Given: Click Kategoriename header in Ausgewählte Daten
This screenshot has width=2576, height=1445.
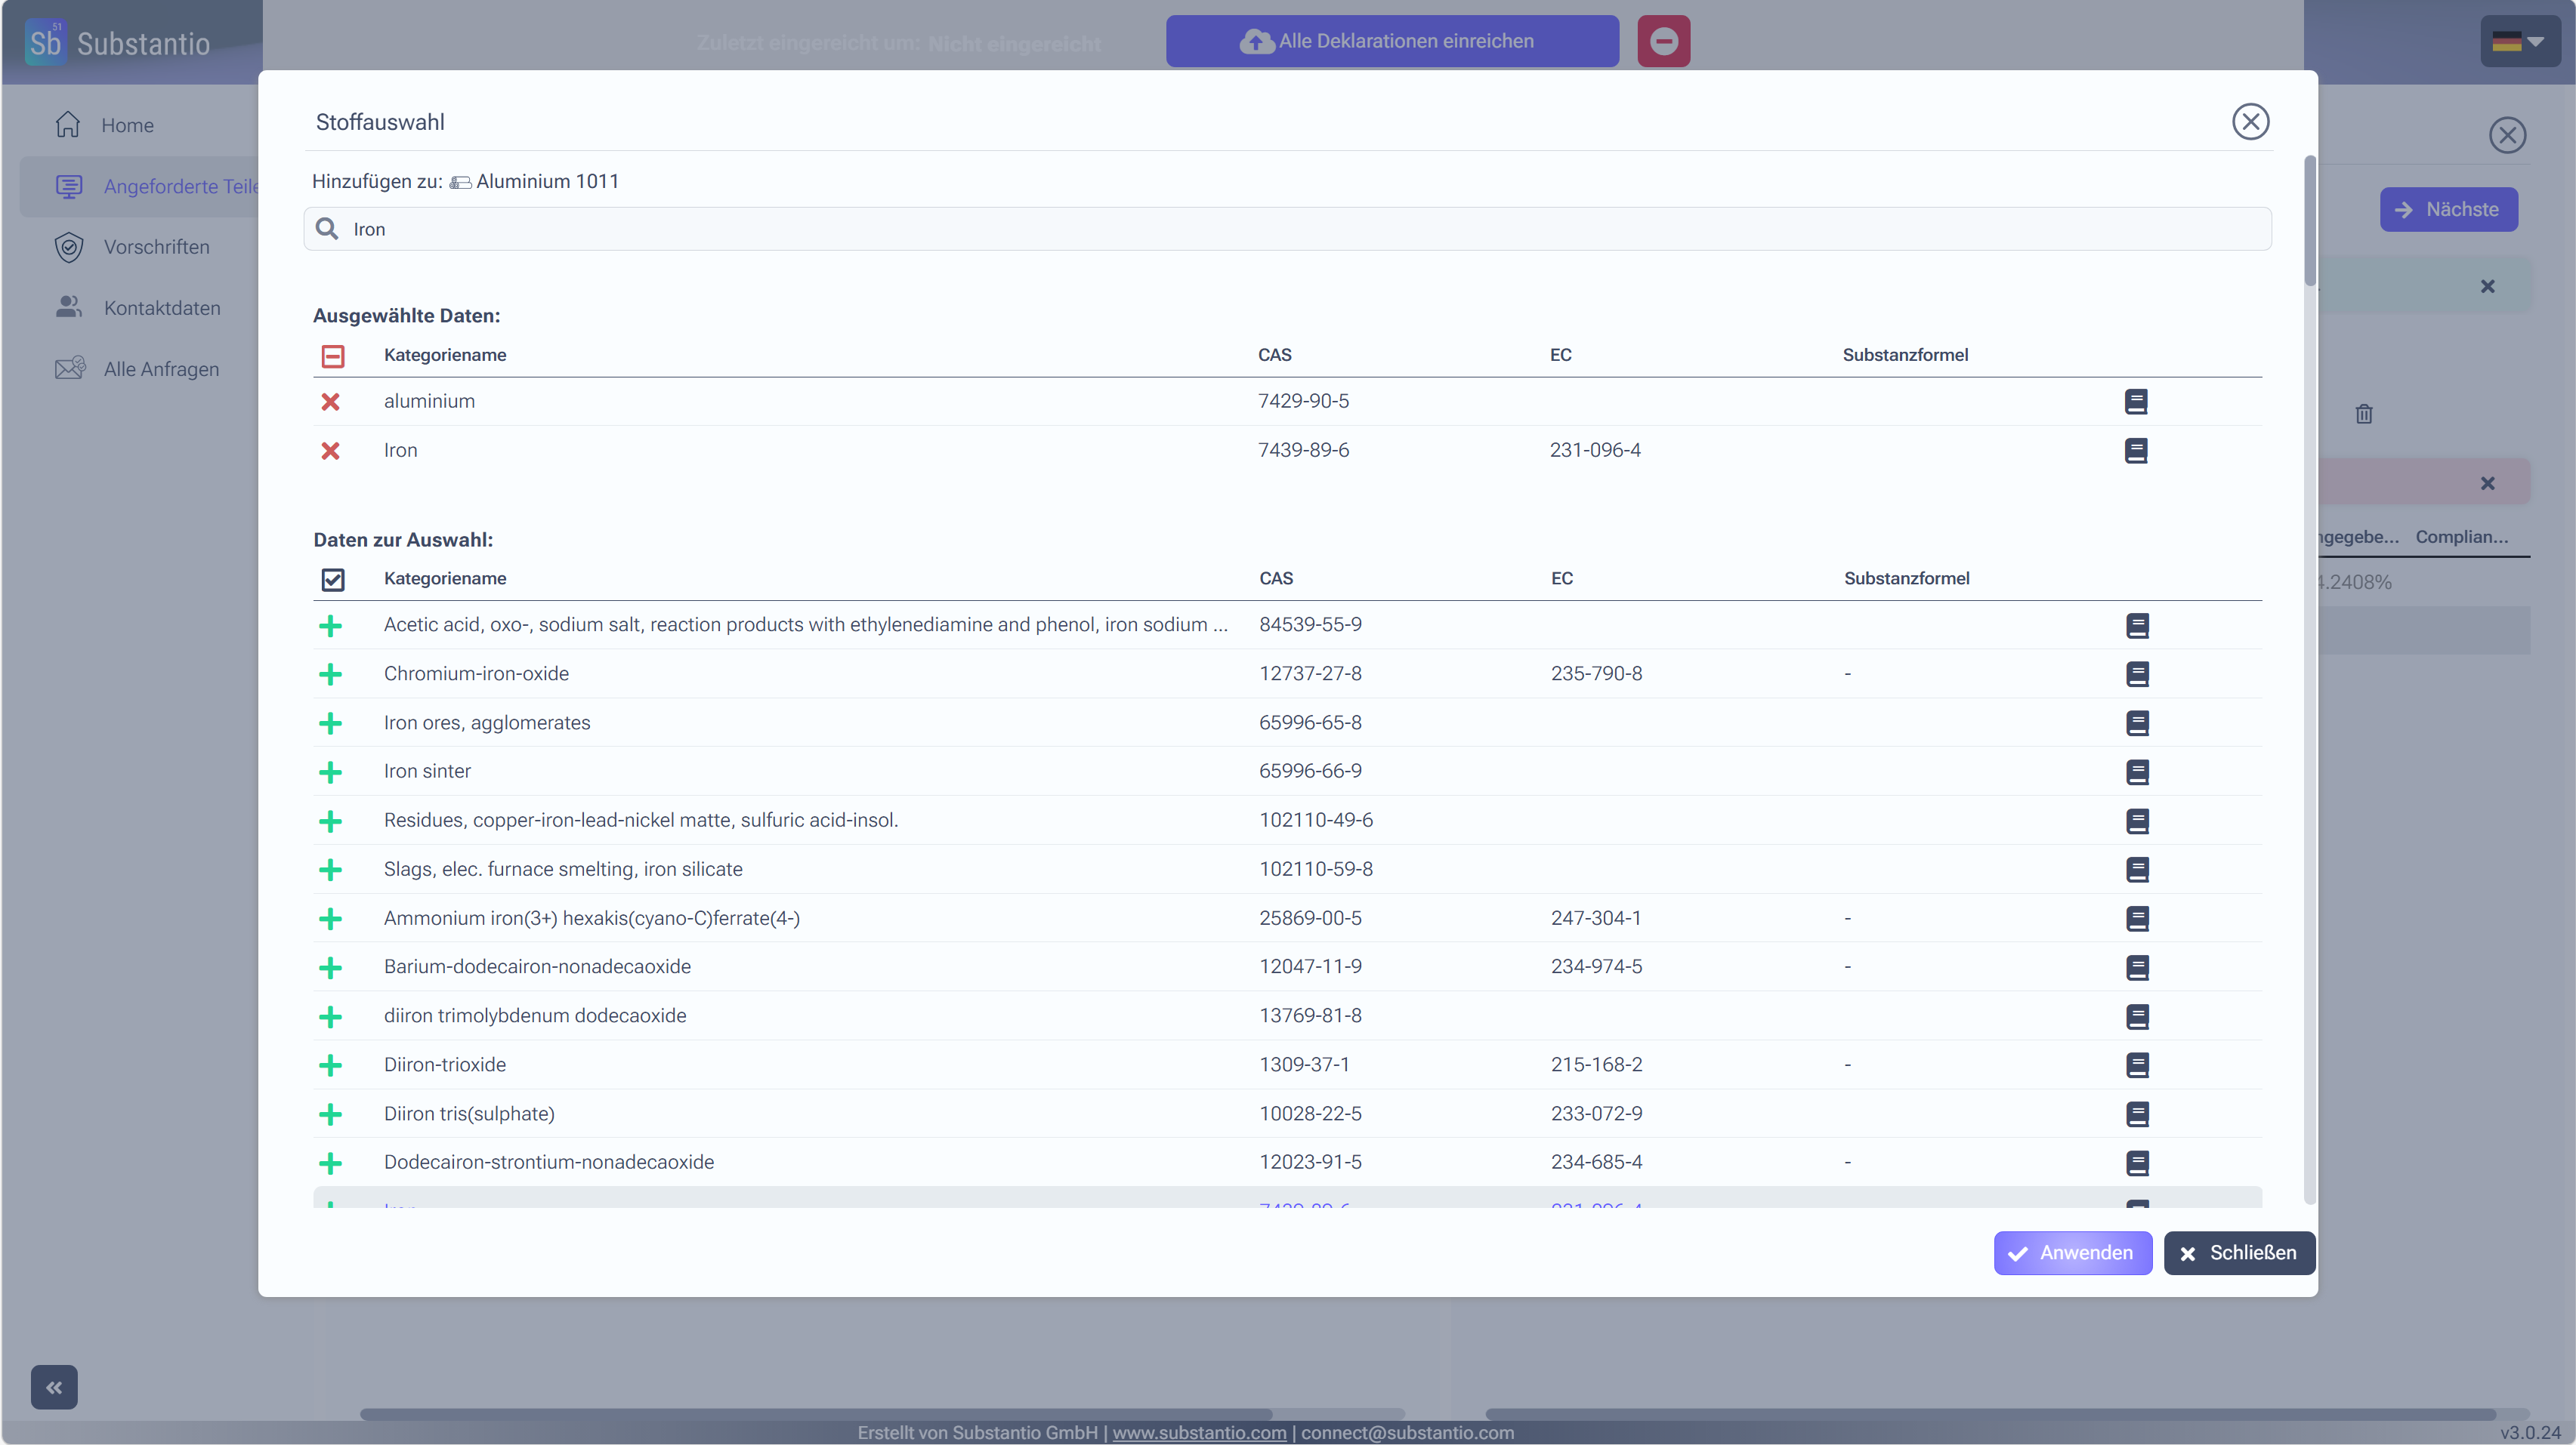Looking at the screenshot, I should [445, 355].
